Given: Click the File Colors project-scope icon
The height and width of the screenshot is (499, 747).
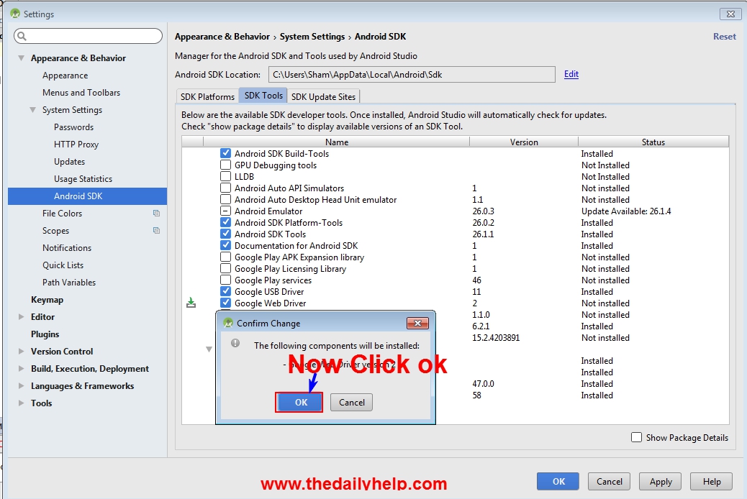Looking at the screenshot, I should point(156,214).
